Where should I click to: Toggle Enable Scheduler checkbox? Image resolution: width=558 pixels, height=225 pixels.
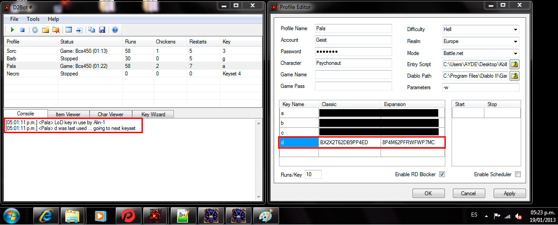518,174
